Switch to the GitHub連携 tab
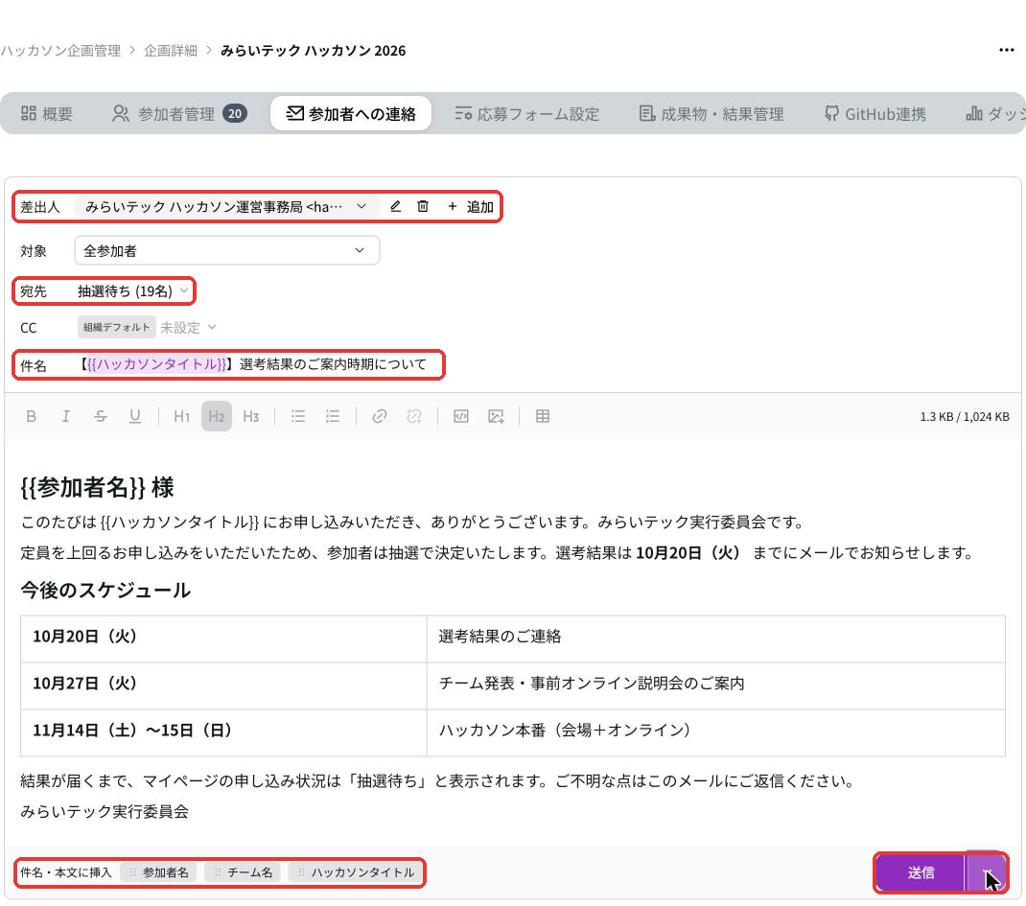The height and width of the screenshot is (906, 1026). coord(874,114)
